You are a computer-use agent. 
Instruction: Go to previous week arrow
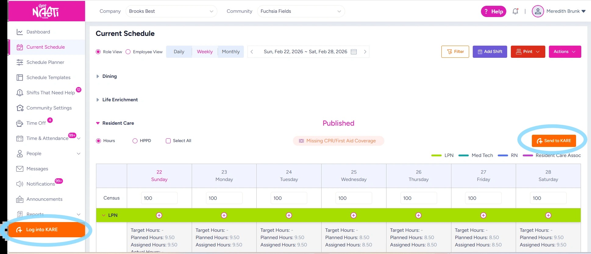pos(252,52)
